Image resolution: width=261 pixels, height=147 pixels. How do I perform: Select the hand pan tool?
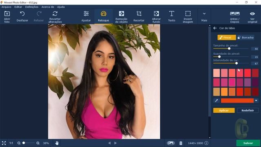57,143
